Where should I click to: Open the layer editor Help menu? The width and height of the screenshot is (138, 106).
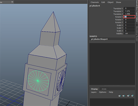pyautogui.click(x=111, y=92)
